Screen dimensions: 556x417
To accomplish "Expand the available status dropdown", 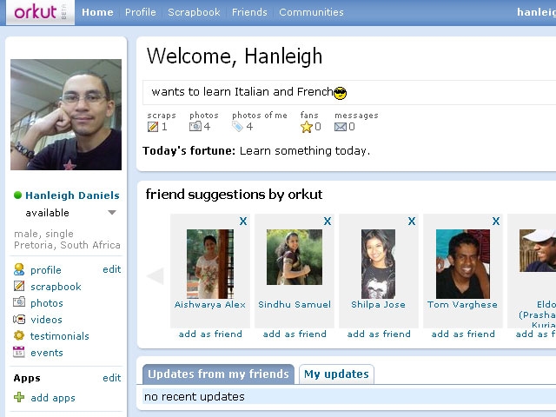I will [x=112, y=213].
